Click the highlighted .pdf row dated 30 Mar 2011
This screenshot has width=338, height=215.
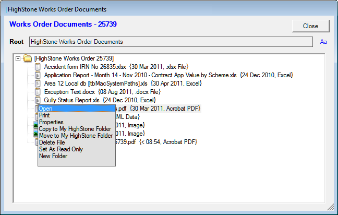[x=158, y=109]
